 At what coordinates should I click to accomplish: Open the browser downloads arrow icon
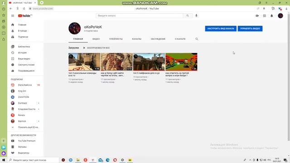tap(286, 9)
